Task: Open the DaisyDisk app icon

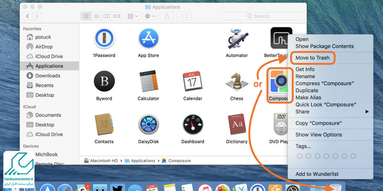Action: click(x=148, y=125)
